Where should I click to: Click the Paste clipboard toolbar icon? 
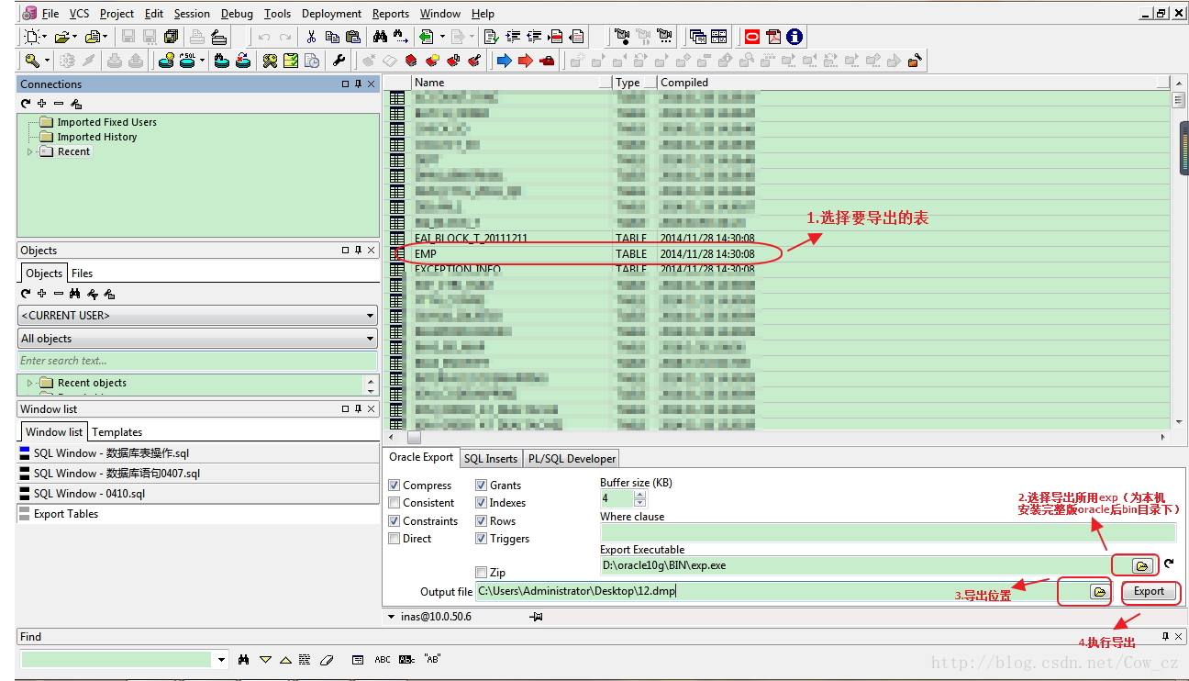tap(352, 37)
